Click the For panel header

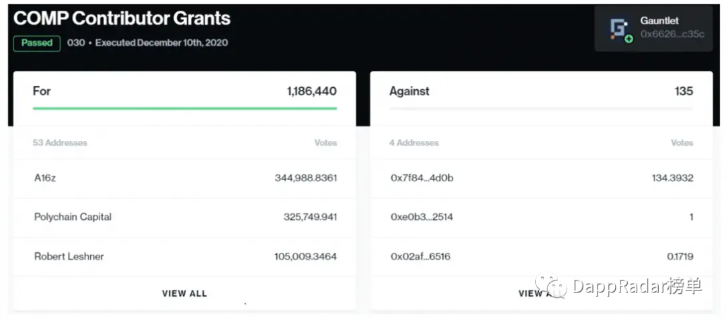(184, 91)
